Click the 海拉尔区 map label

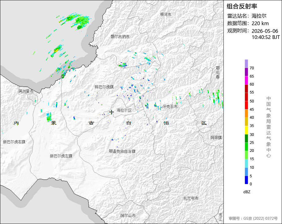[x=124, y=110]
